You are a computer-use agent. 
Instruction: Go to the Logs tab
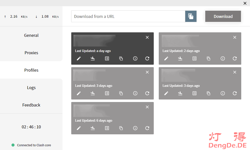[31, 88]
